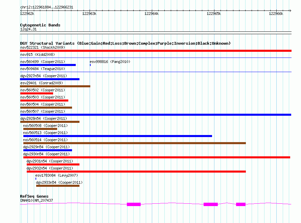Viewport: 301px width, 223px height.
Task: Select the nsv560502 (Cooper2011) red loss bar
Action: pyautogui.click(x=37, y=93)
